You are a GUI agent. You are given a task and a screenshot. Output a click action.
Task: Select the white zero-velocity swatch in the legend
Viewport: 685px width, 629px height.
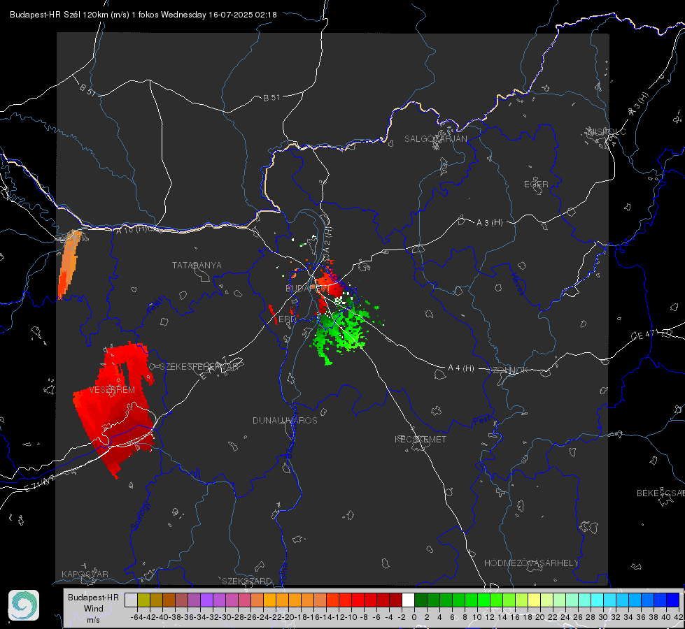click(408, 600)
